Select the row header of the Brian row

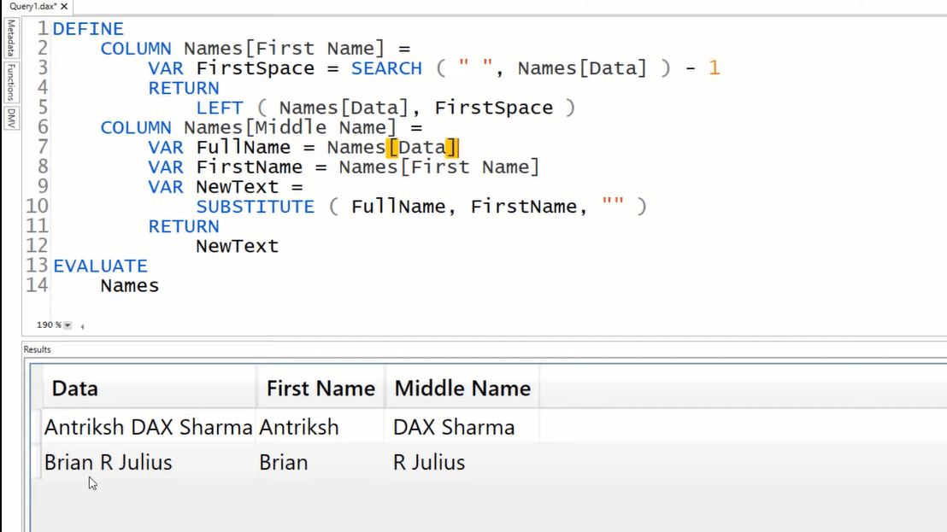click(36, 462)
